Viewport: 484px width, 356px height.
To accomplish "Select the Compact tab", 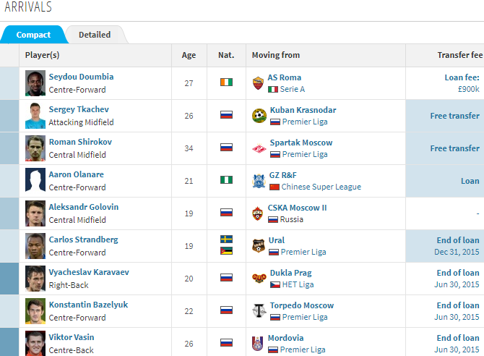I will tap(33, 35).
